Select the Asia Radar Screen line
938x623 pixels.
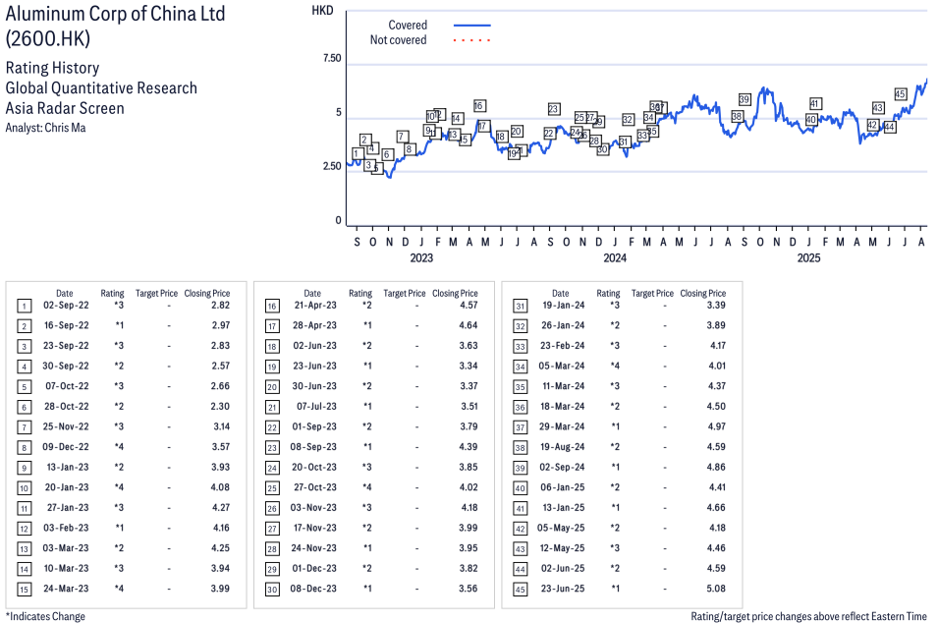tap(65, 108)
